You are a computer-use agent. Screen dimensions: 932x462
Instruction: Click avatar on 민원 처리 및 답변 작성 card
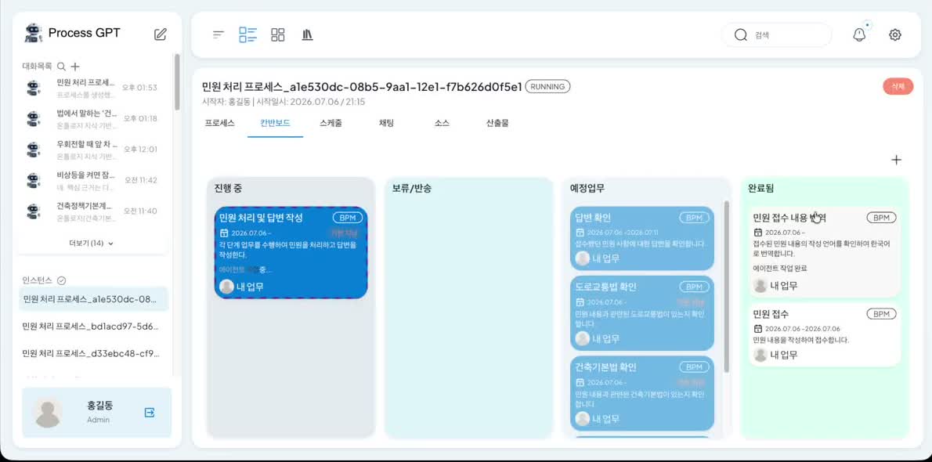[226, 287]
